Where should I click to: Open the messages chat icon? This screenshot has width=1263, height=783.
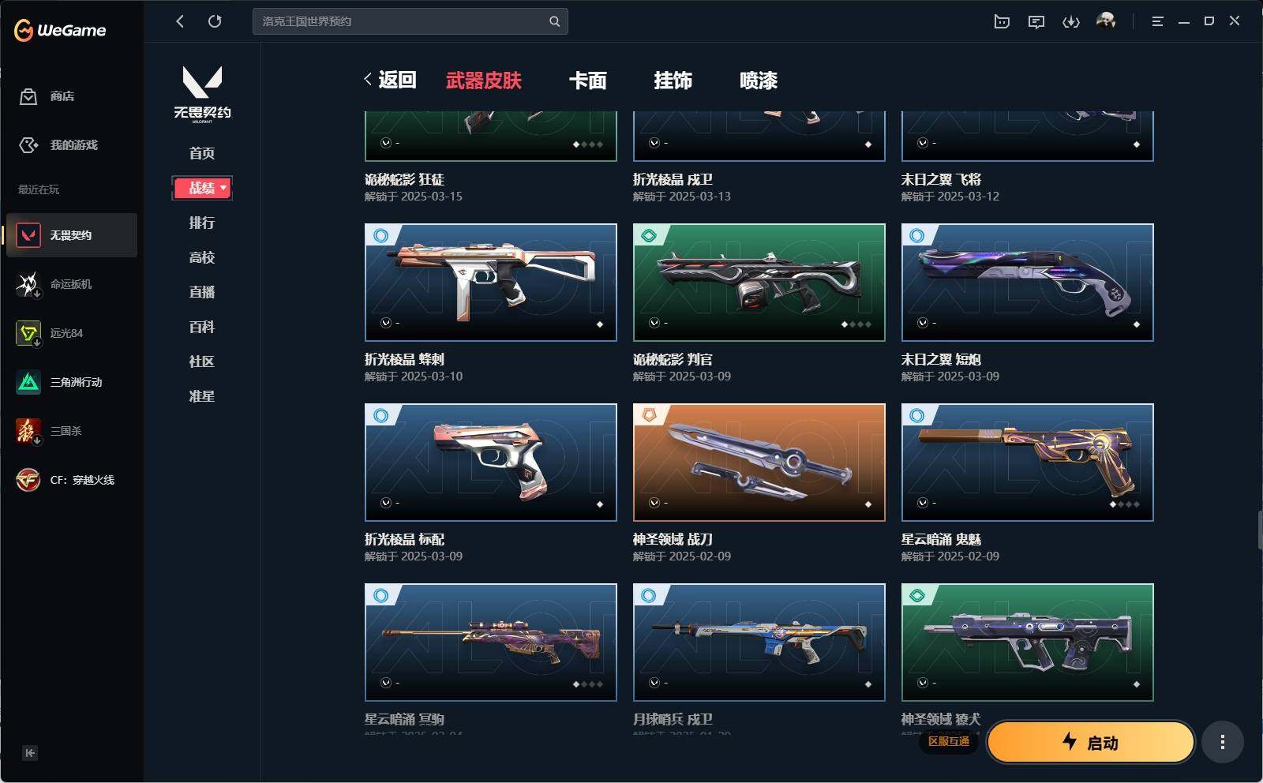tap(1036, 21)
